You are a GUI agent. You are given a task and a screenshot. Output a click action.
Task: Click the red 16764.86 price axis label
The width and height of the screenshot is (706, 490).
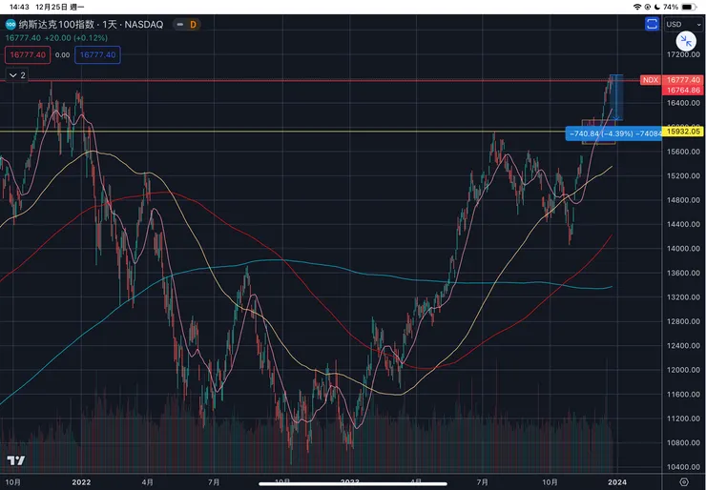coord(682,90)
